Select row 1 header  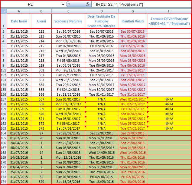point(4,21)
